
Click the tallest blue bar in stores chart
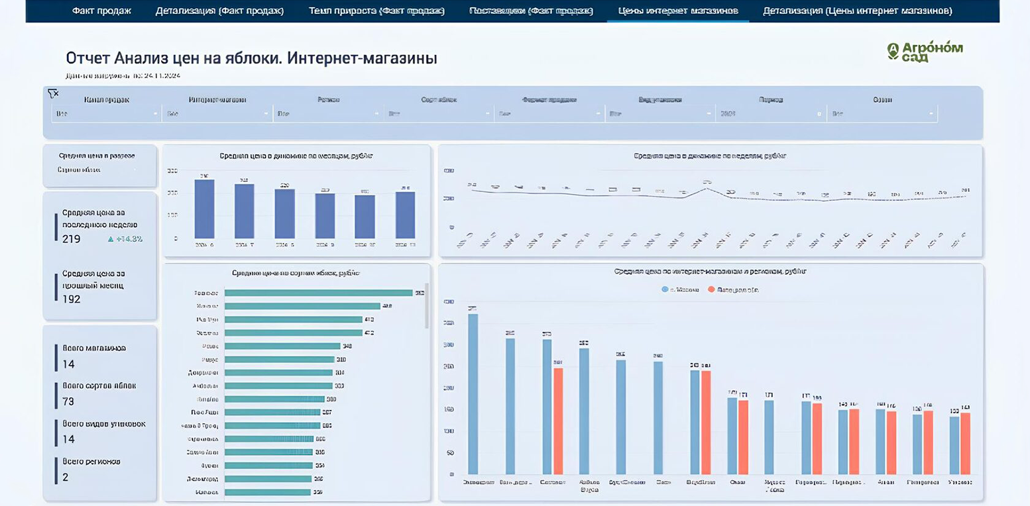473,394
